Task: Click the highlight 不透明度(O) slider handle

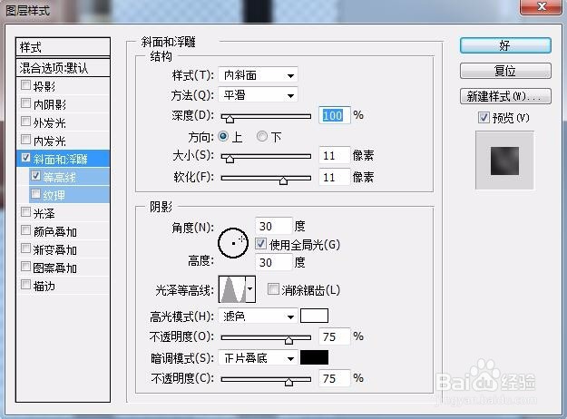Action: pyautogui.click(x=288, y=340)
